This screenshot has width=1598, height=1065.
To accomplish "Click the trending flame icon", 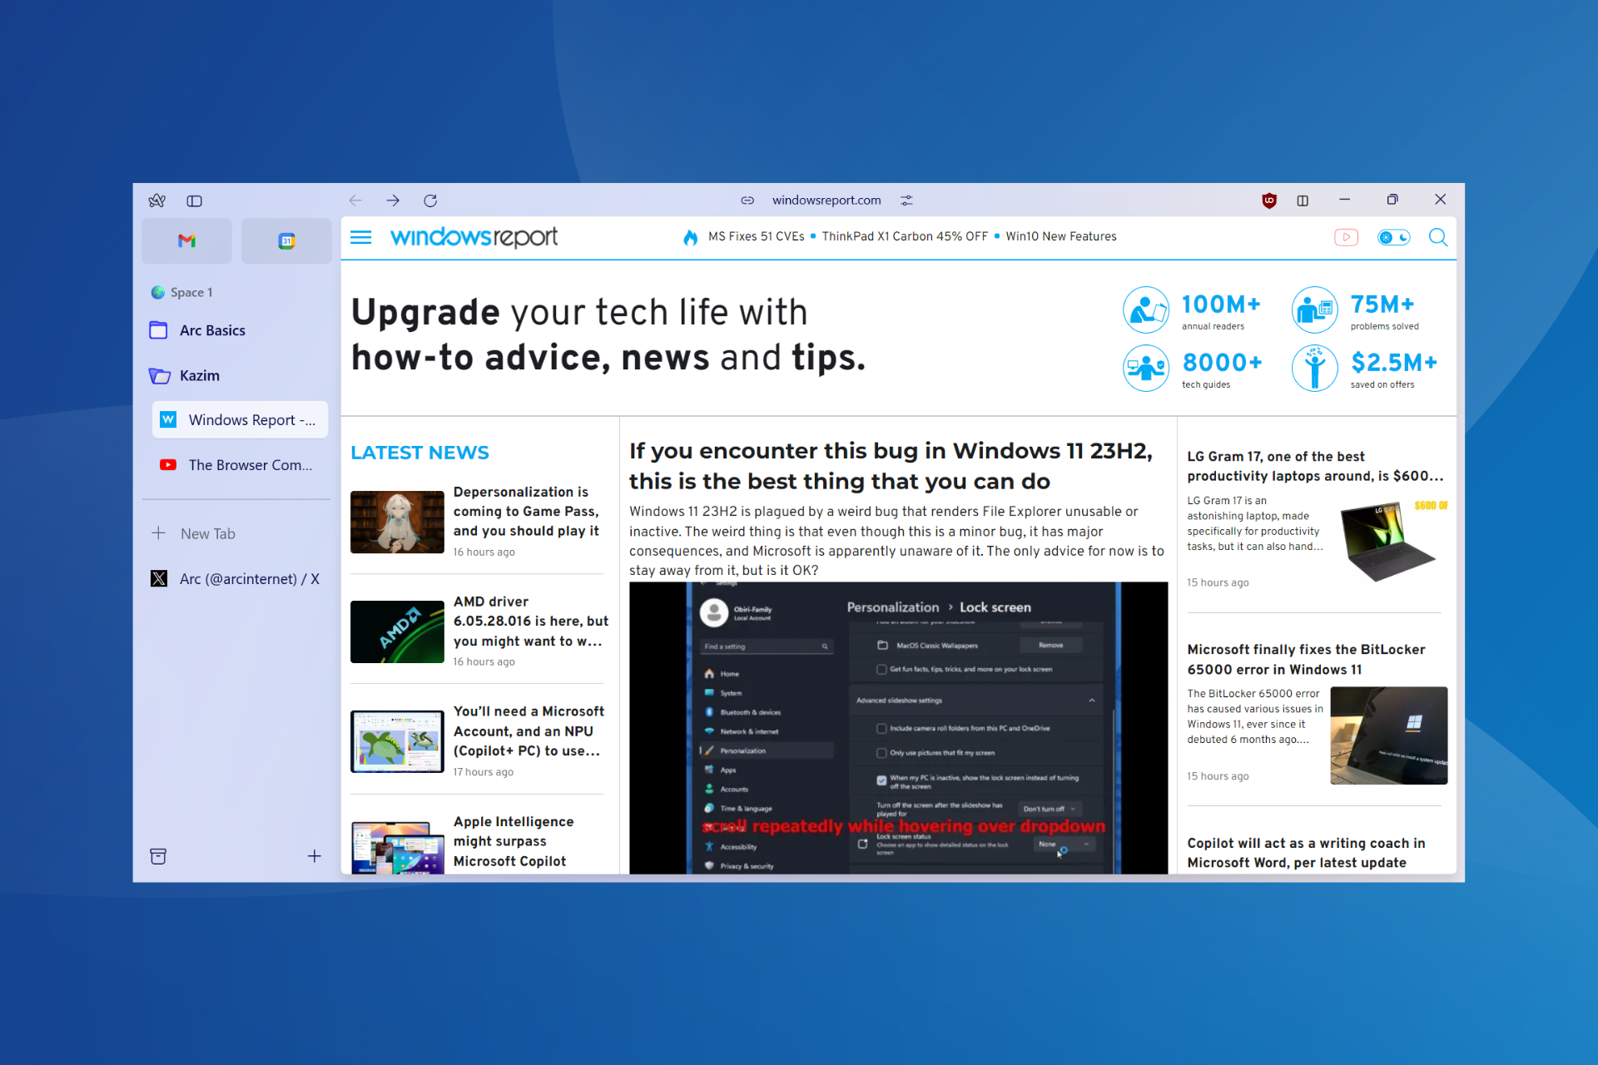I will (x=690, y=237).
